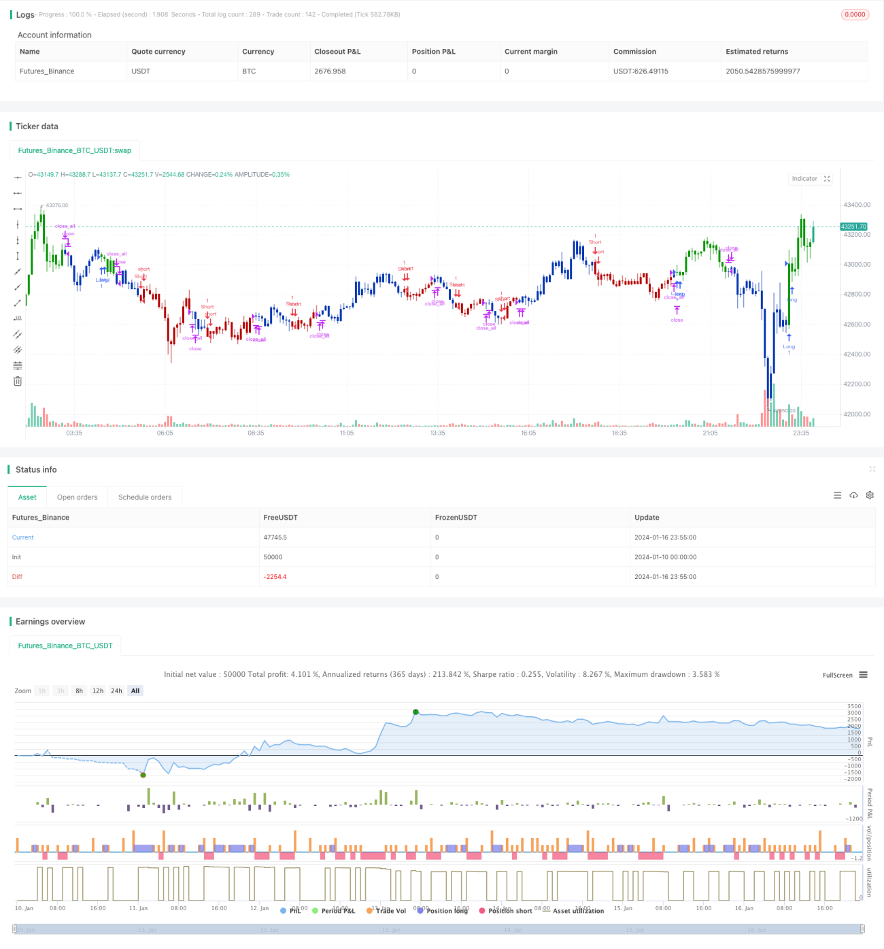
Task: Select the trash delete-drawings tool
Action: (18, 381)
